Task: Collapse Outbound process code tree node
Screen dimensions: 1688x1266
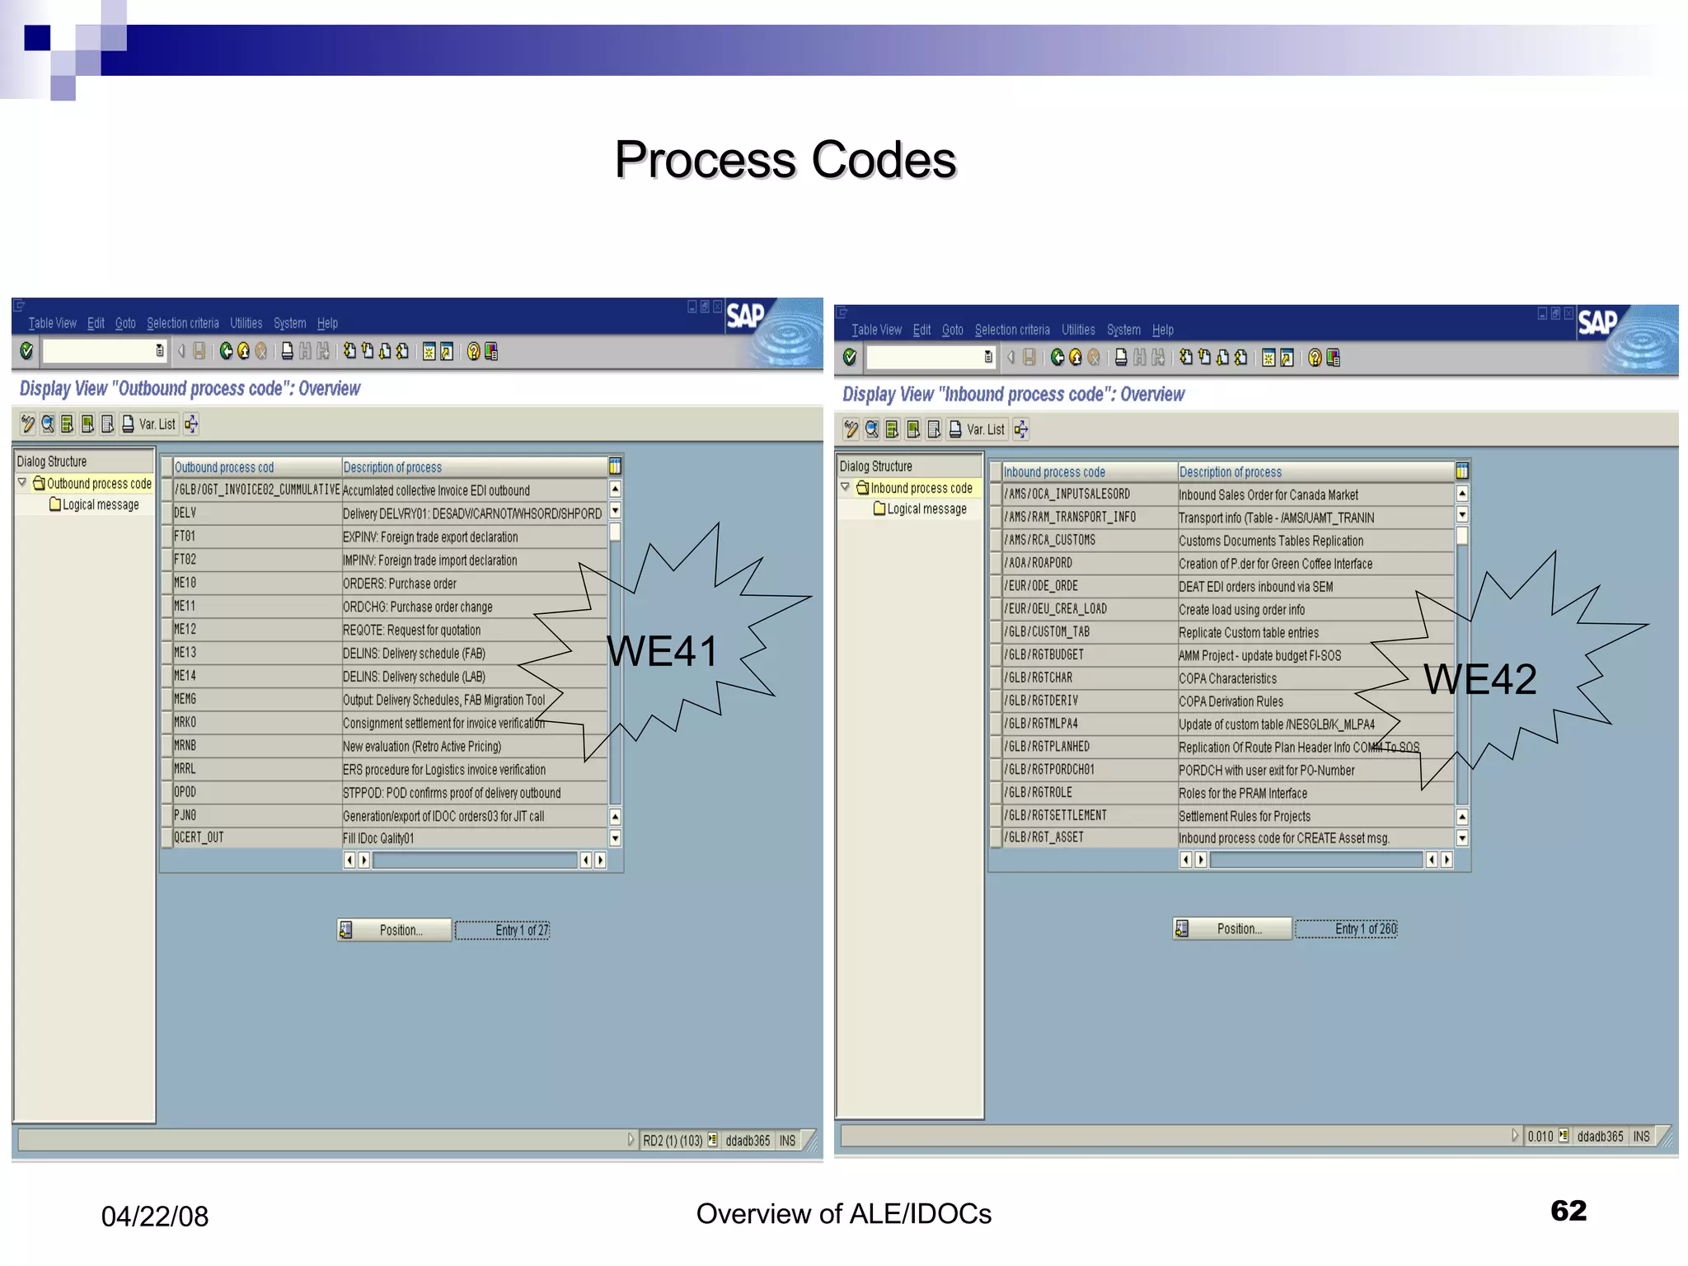Action: point(22,483)
